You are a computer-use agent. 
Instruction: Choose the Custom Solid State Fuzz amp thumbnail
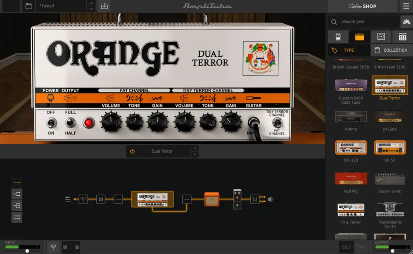(x=351, y=85)
